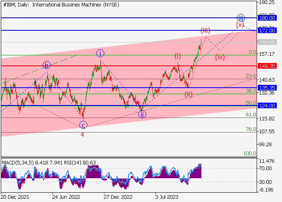Click the blue circled wave 'iii' marker
This screenshot has width=282, height=202.
[241, 18]
